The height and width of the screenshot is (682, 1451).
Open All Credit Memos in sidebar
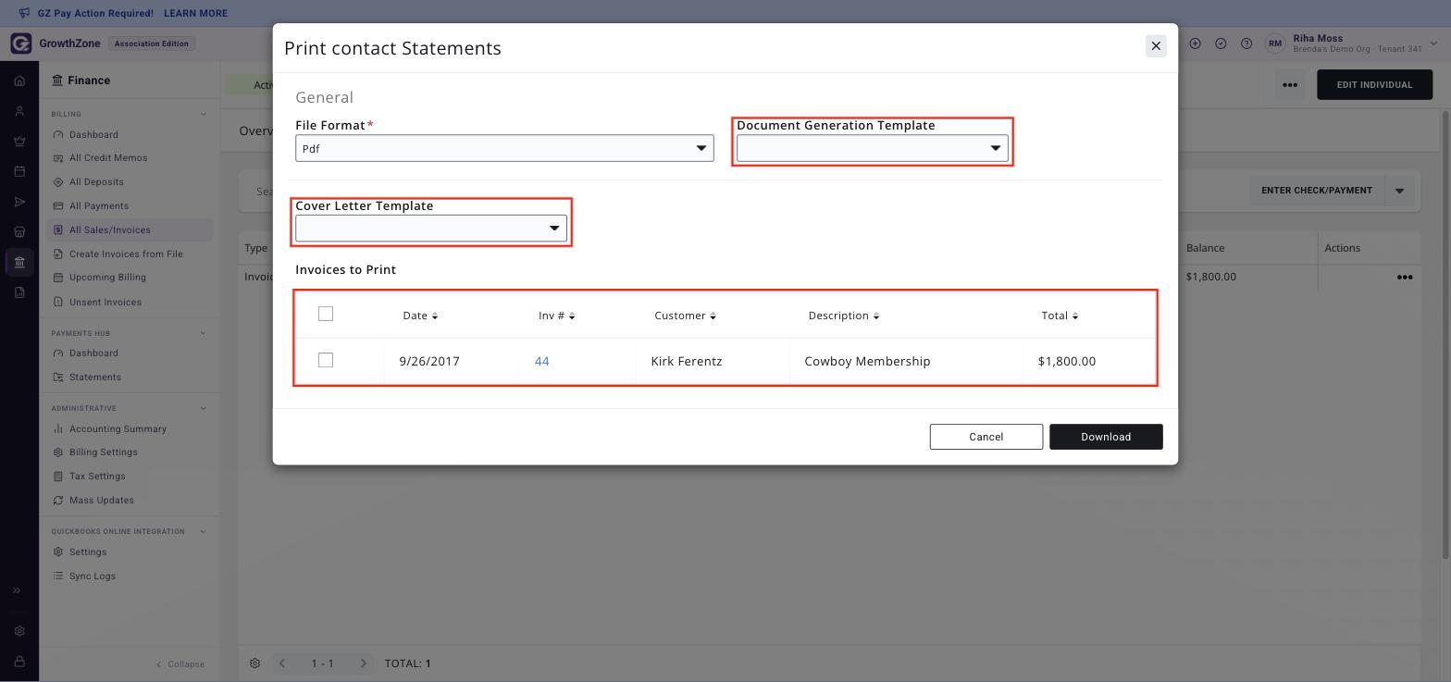pyautogui.click(x=108, y=158)
